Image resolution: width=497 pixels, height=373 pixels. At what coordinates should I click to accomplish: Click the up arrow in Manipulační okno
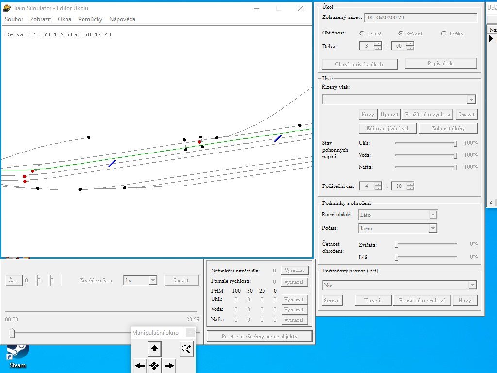click(x=154, y=349)
